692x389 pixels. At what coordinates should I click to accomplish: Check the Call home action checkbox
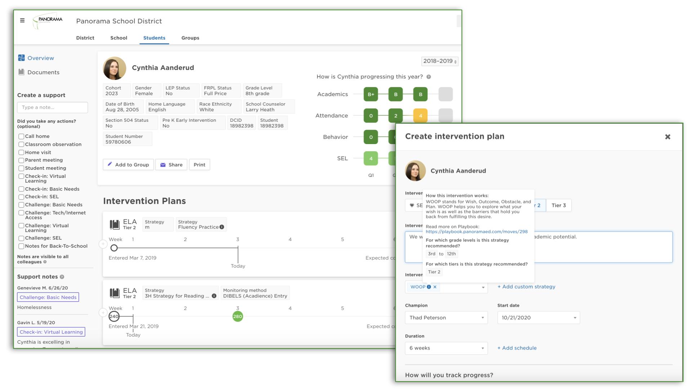[21, 136]
